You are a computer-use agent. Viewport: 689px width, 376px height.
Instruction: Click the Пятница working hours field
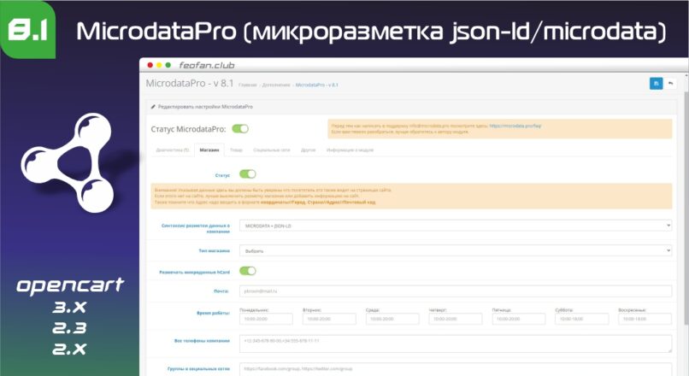(x=519, y=319)
